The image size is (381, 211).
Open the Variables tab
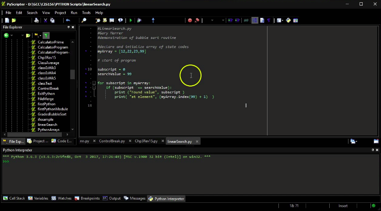[x=38, y=198]
